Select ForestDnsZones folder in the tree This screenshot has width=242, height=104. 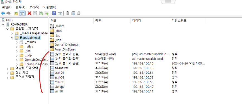click(x=36, y=64)
